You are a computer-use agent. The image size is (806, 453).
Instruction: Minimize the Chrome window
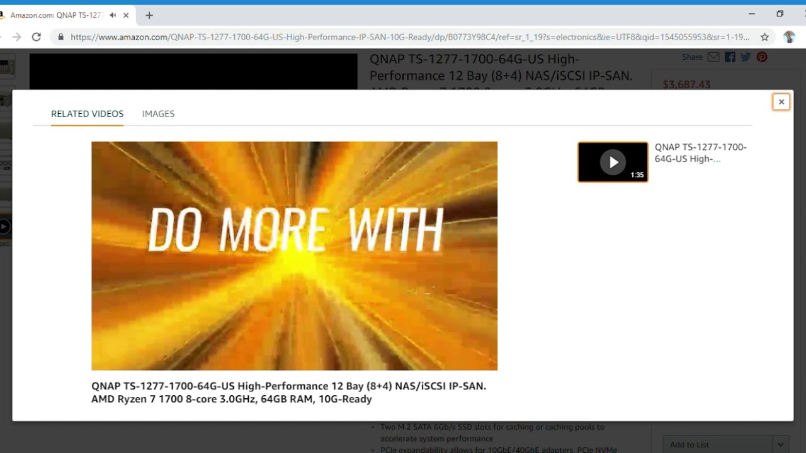click(751, 14)
